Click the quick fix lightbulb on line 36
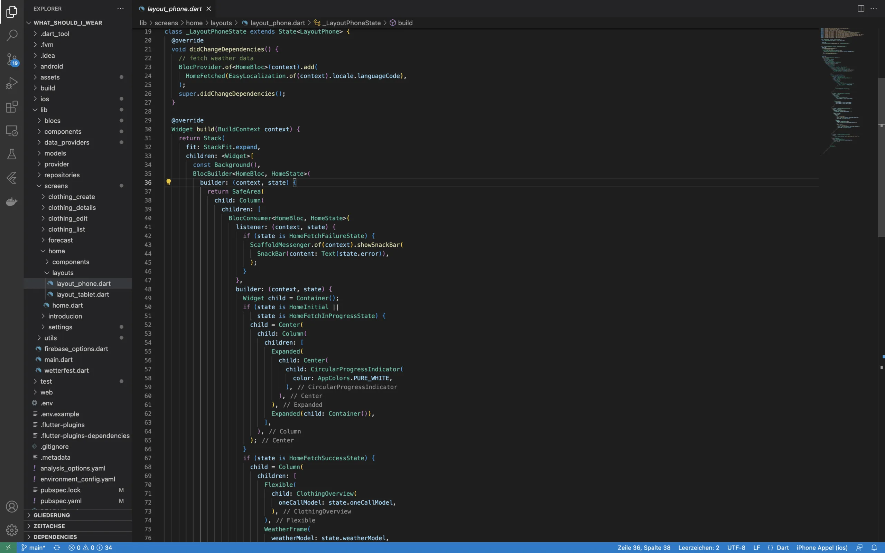The image size is (885, 553). (x=169, y=182)
